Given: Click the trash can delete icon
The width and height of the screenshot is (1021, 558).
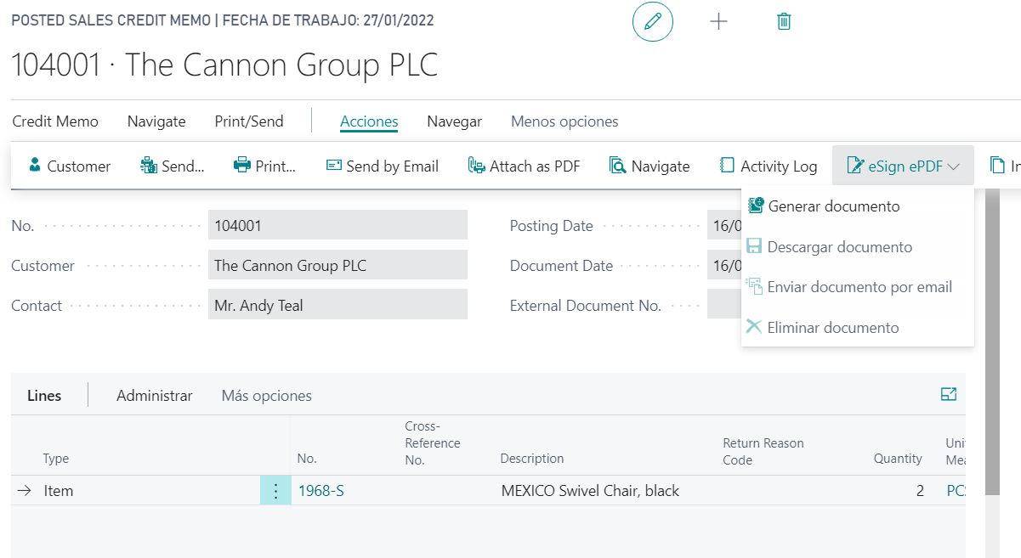Looking at the screenshot, I should click(x=784, y=22).
